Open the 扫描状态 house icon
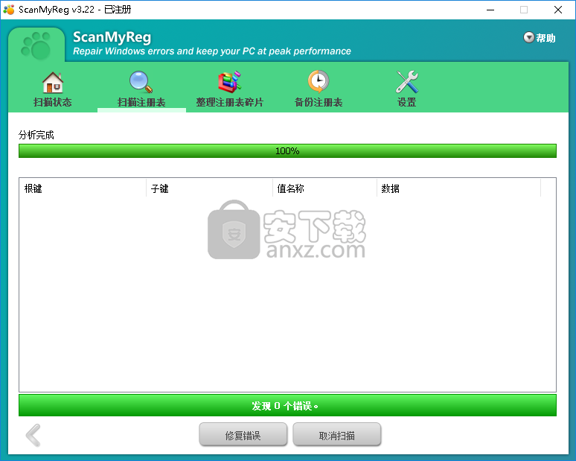This screenshot has height=461, width=576. tap(53, 82)
